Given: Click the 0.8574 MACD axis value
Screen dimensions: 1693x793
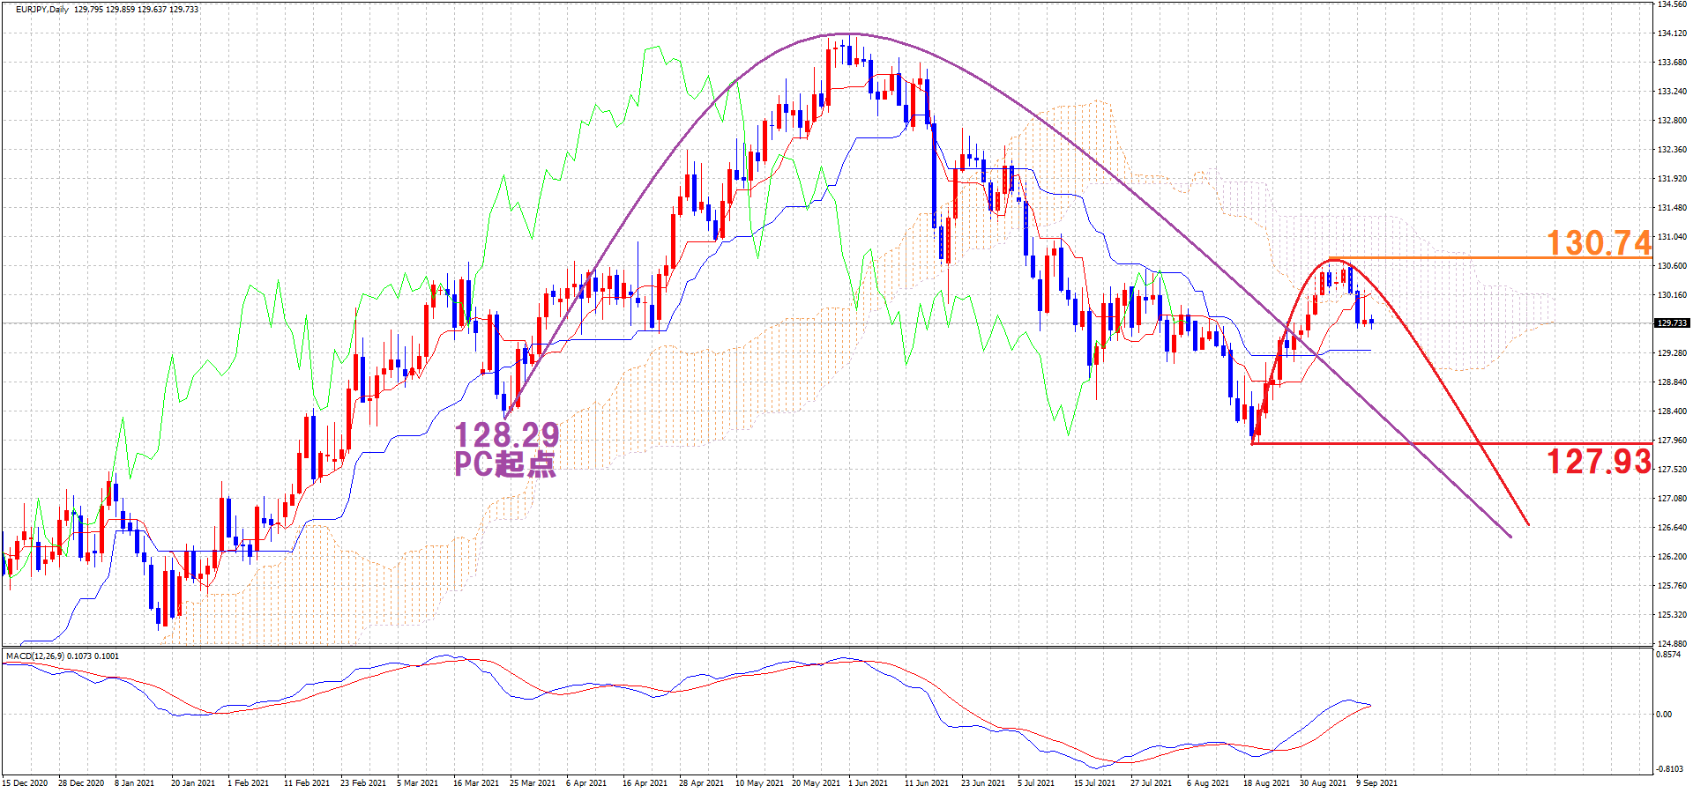Looking at the screenshot, I should pyautogui.click(x=1668, y=656).
